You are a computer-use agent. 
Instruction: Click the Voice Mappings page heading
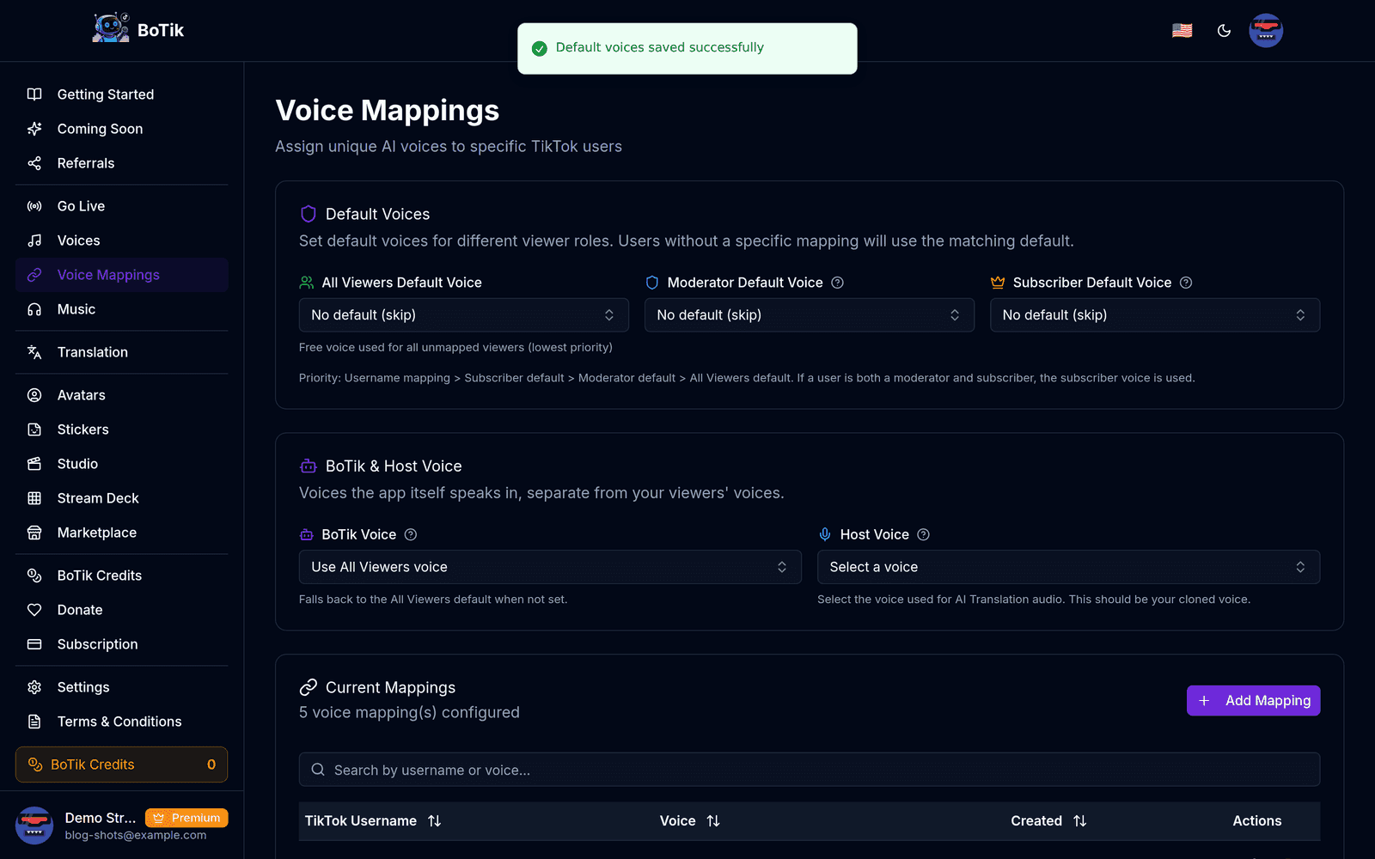point(388,111)
